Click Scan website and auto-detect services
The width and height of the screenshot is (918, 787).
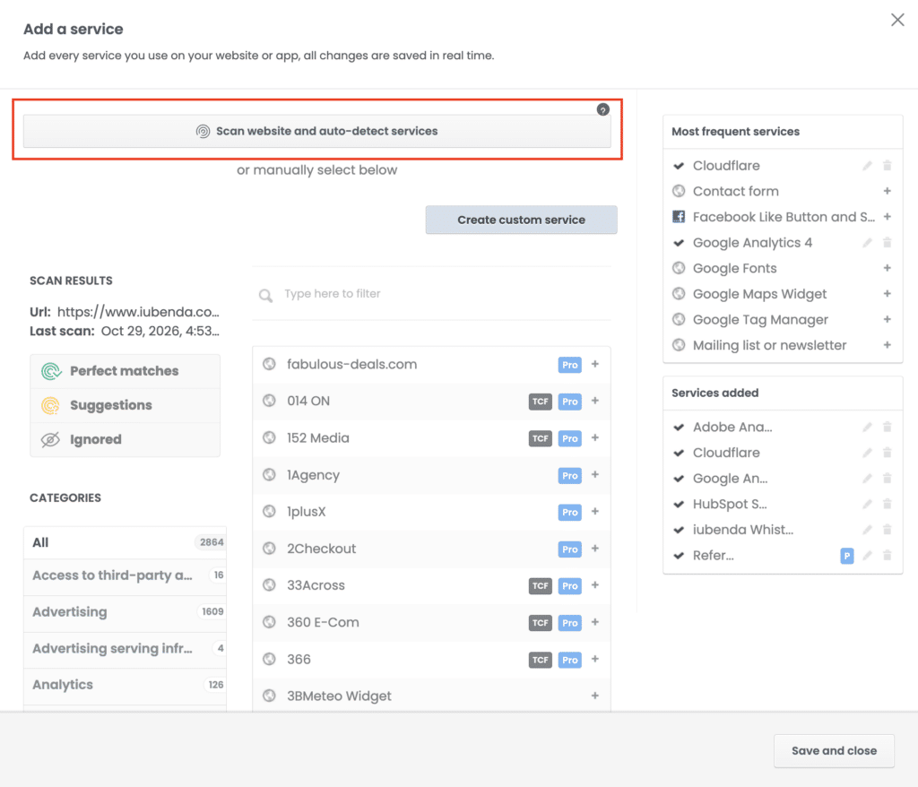316,131
